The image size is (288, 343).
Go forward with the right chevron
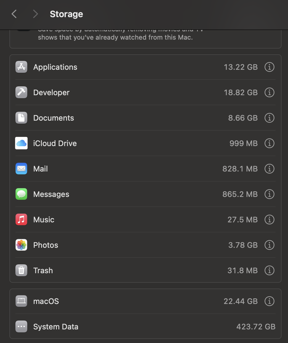pyautogui.click(x=35, y=14)
